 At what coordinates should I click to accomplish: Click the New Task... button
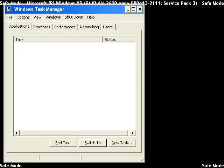[x=122, y=143]
